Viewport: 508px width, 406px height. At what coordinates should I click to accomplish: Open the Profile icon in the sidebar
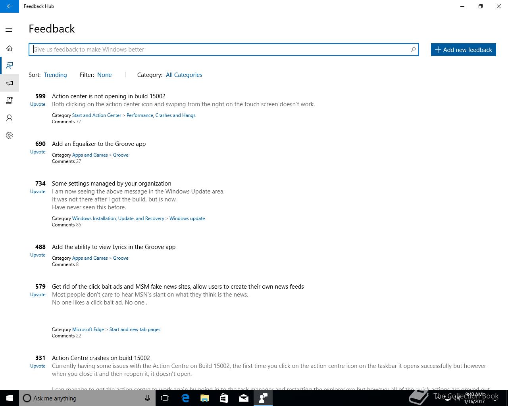(x=9, y=118)
